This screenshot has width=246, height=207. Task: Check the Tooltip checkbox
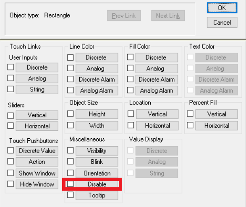tap(70, 195)
